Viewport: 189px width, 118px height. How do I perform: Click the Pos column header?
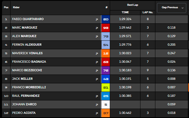point(6,7)
